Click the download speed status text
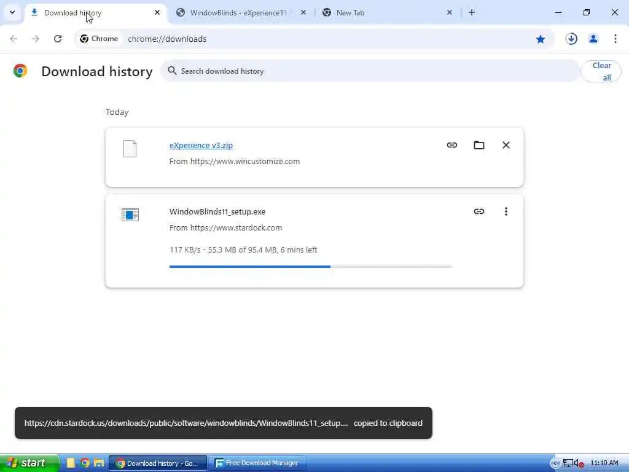The width and height of the screenshot is (629, 472). pos(243,250)
